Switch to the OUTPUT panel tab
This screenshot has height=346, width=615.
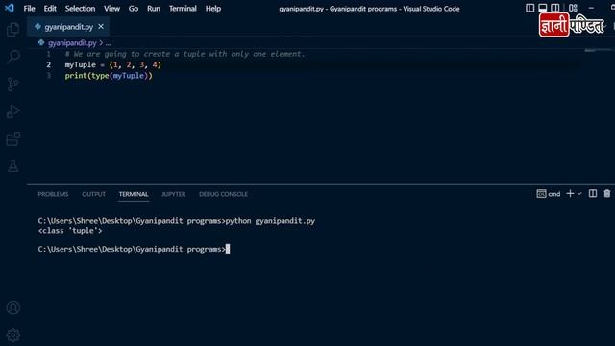(x=94, y=194)
